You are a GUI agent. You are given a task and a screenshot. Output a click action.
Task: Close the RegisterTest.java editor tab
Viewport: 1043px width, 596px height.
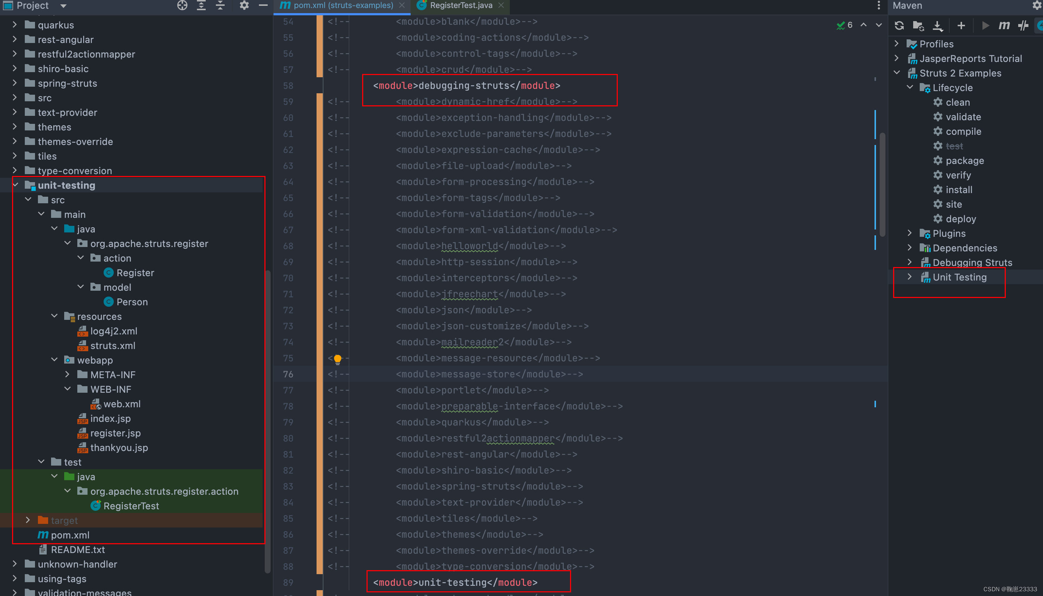[x=501, y=5]
